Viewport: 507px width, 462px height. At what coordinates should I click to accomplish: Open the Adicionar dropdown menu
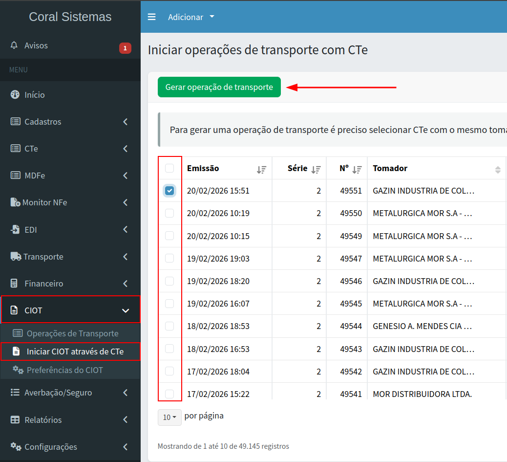tap(191, 17)
